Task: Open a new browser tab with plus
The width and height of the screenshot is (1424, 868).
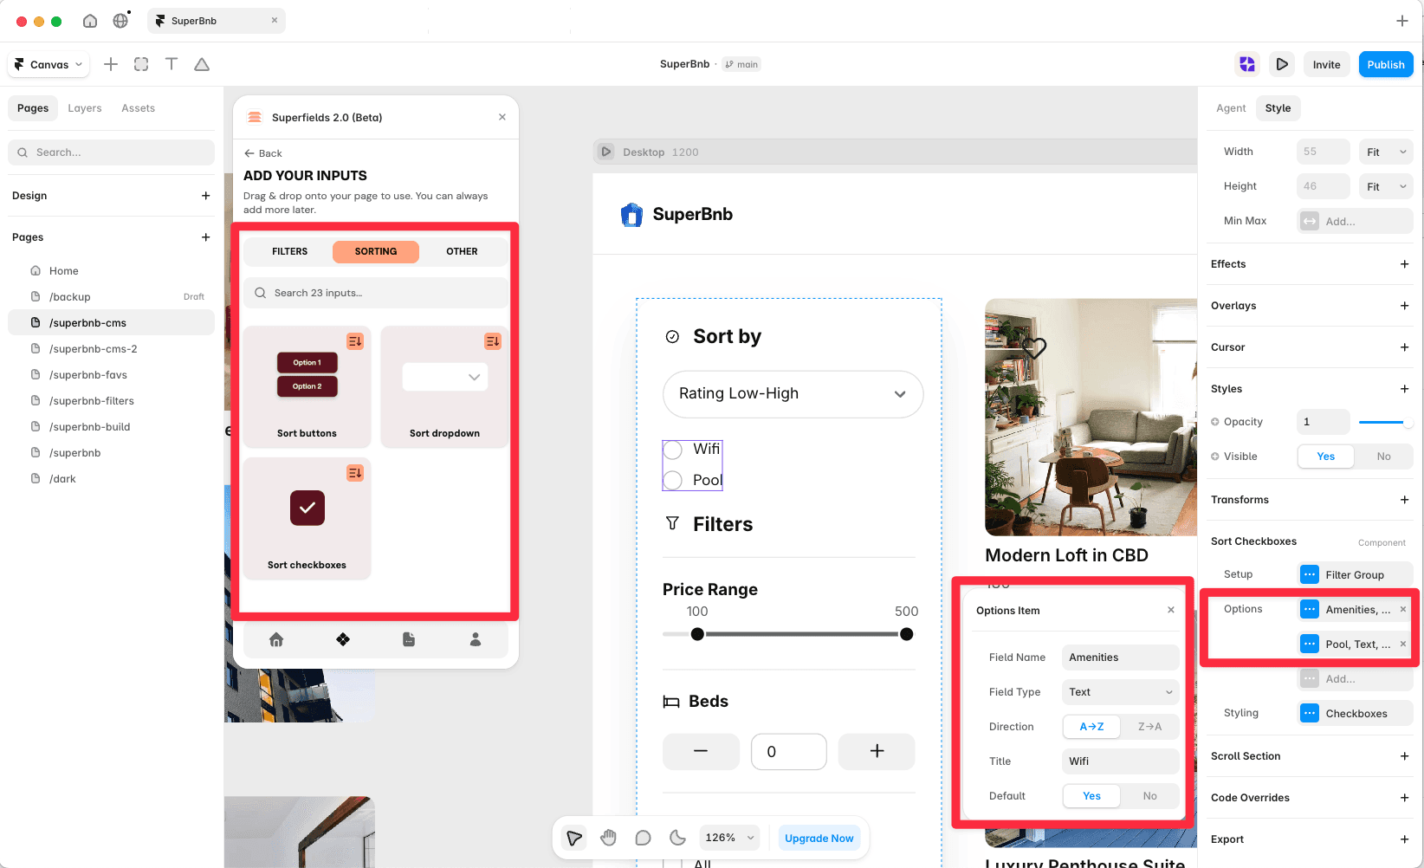Action: pos(1402,21)
